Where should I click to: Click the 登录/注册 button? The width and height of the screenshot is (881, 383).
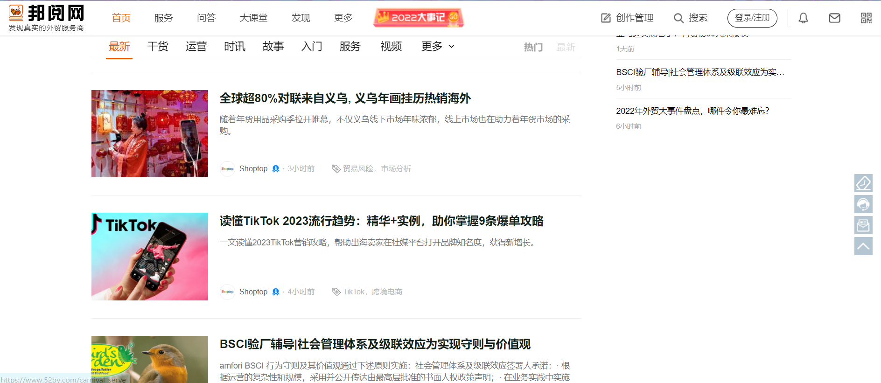pyautogui.click(x=752, y=18)
